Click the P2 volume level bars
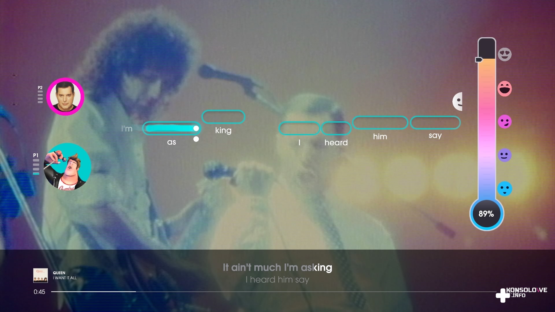The image size is (555, 312). 40,97
